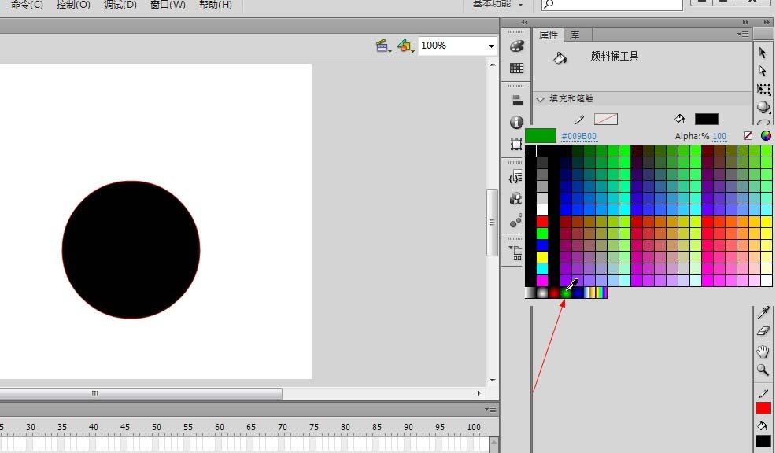Screen dimensions: 776x453
Task: Open the Align panel icon
Action: (516, 100)
